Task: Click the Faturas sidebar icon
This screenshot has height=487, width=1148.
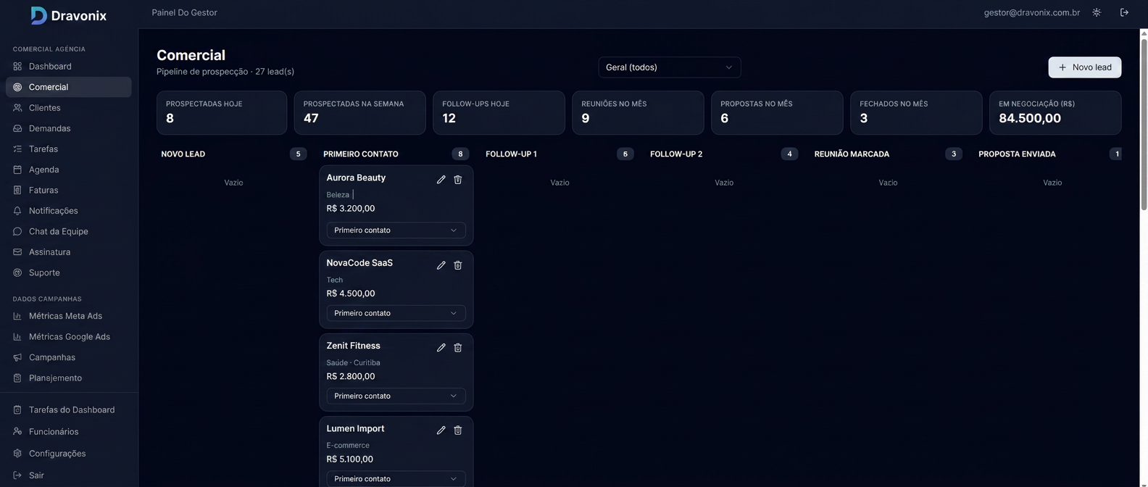Action: coord(17,190)
